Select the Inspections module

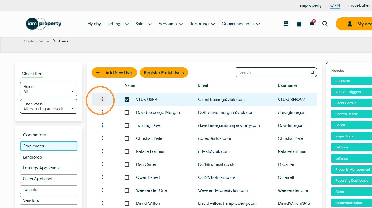352,136
